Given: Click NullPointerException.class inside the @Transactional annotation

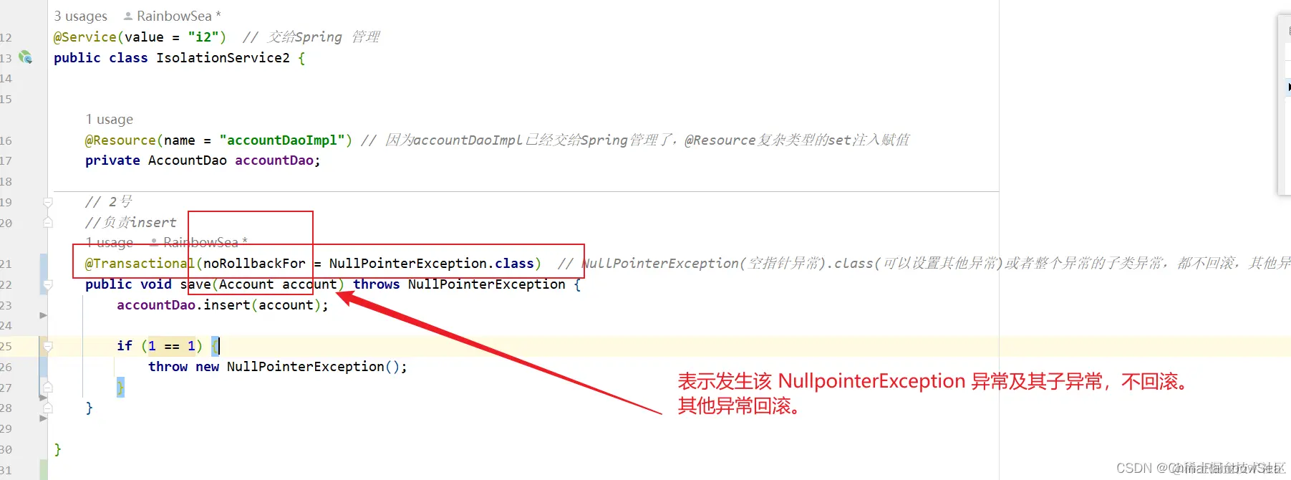Looking at the screenshot, I should [x=432, y=264].
